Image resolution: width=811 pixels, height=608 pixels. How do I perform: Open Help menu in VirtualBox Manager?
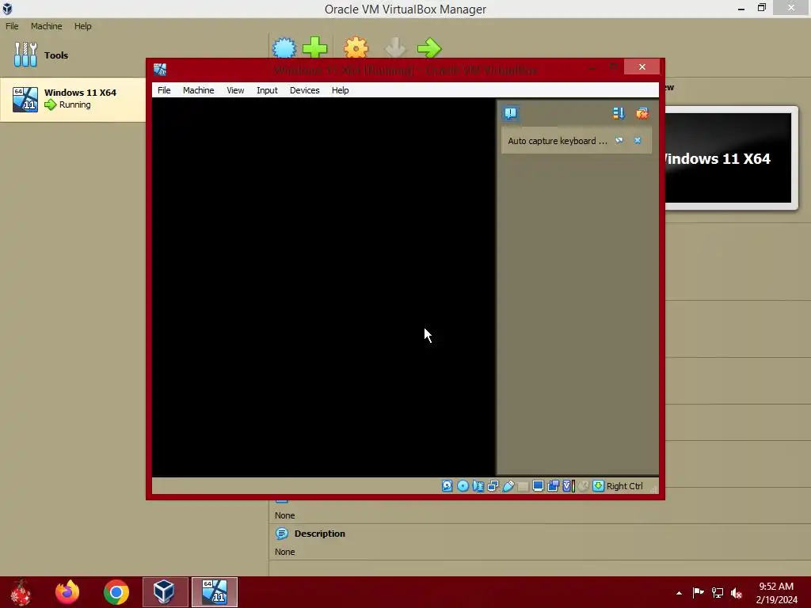tap(82, 26)
